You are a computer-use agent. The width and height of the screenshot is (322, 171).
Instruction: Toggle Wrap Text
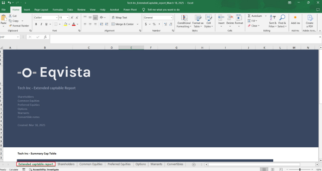(x=119, y=18)
